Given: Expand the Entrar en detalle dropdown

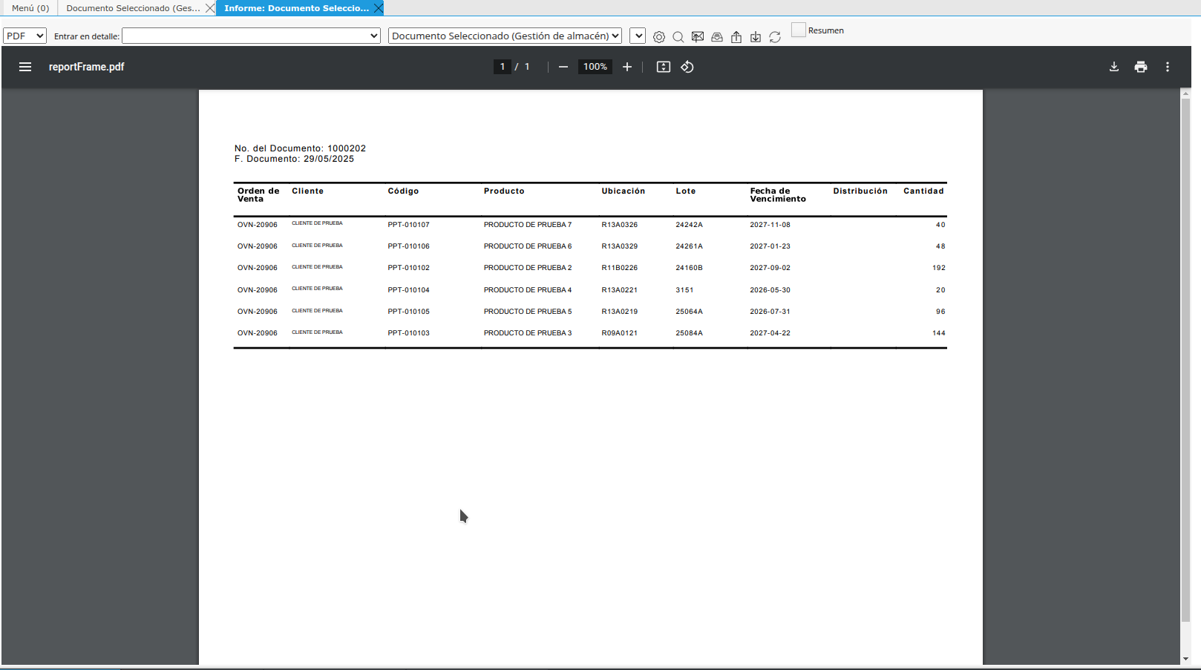Looking at the screenshot, I should [x=251, y=36].
